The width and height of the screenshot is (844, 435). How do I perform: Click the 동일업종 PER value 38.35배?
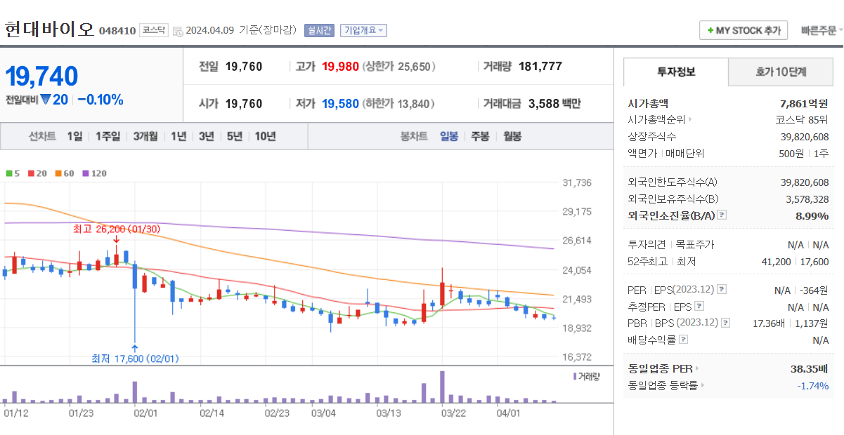810,368
